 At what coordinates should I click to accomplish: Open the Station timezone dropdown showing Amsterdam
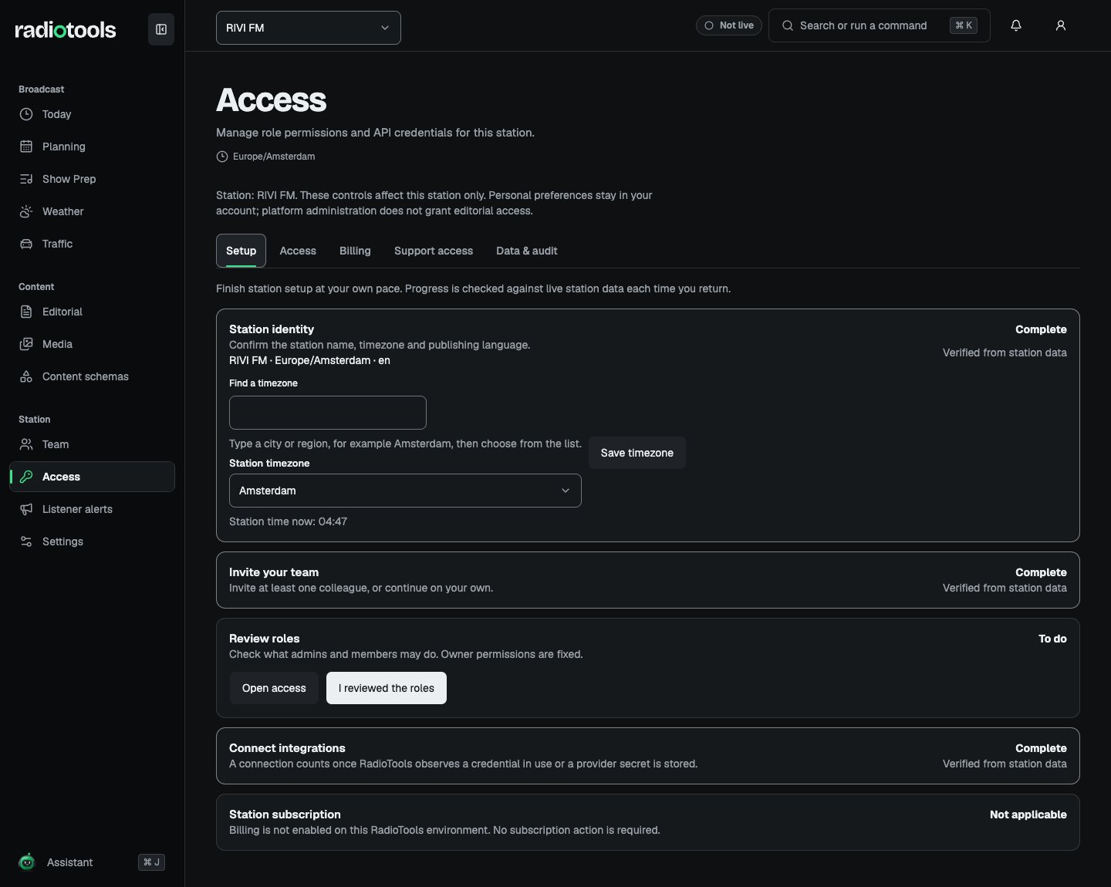pos(405,491)
